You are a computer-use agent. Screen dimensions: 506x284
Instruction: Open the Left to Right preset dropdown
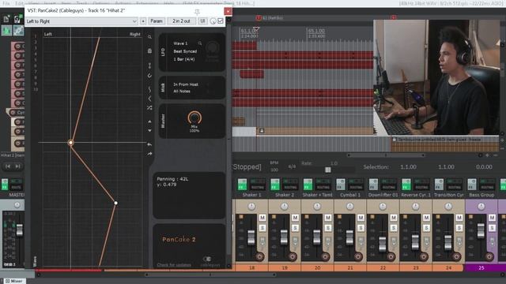click(x=81, y=21)
